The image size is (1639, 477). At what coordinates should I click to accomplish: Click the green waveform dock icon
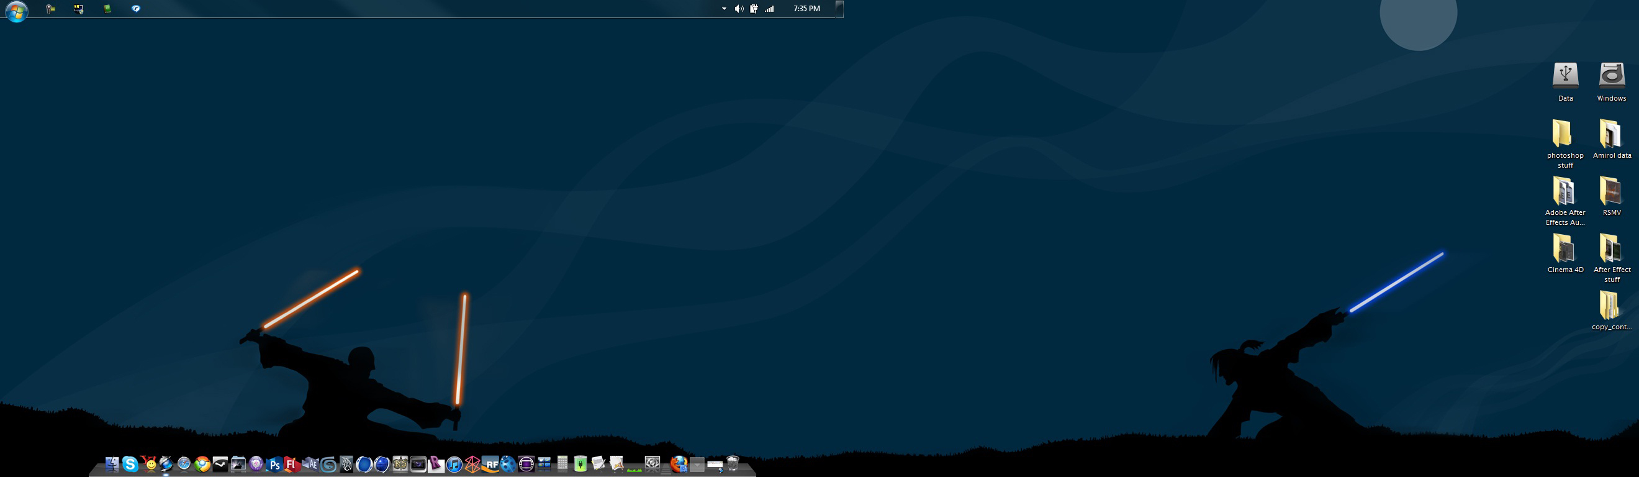click(634, 471)
